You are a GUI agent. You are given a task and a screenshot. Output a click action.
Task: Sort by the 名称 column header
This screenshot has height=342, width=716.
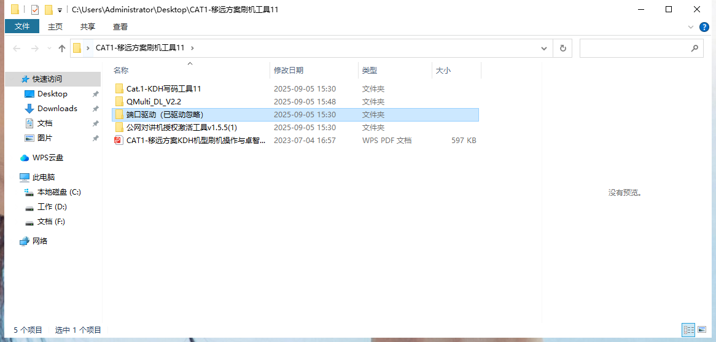[x=121, y=71]
